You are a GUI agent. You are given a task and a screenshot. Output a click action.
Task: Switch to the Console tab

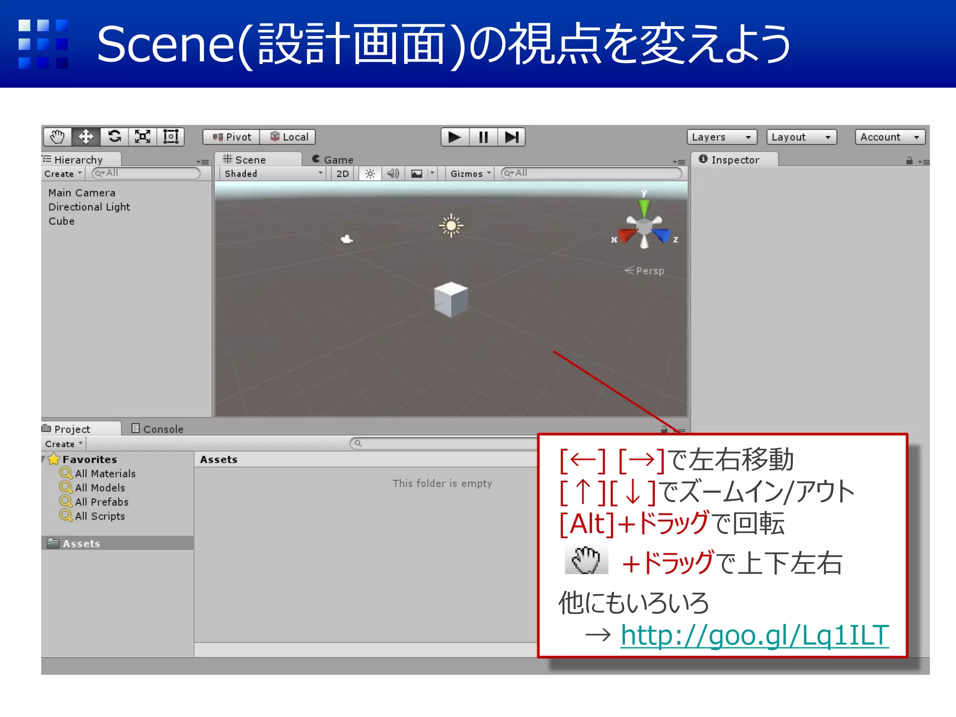[x=157, y=429]
